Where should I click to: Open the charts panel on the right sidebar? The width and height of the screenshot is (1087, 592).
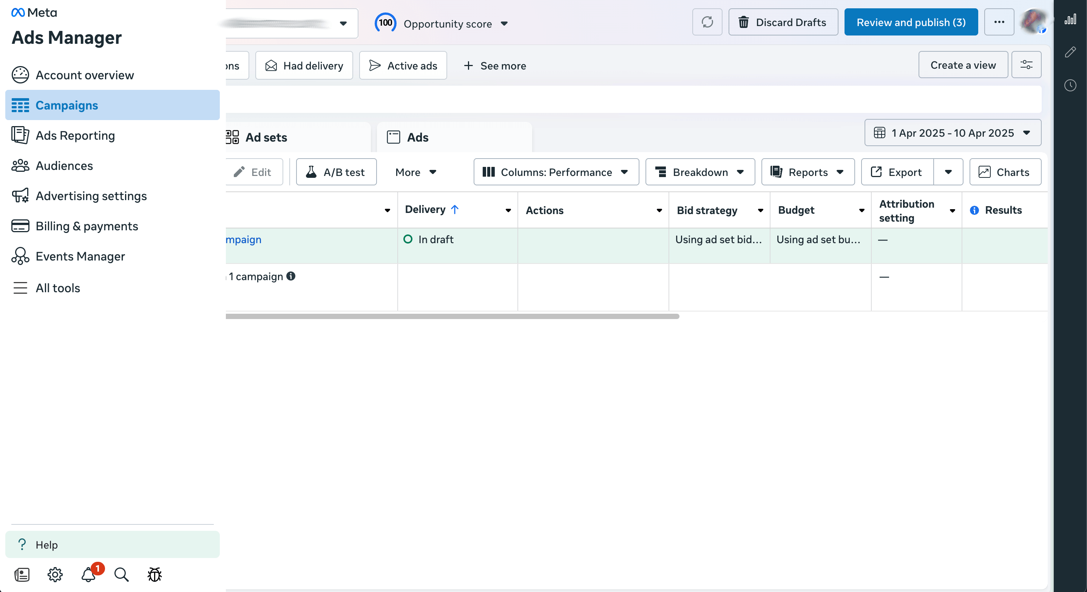(1070, 19)
